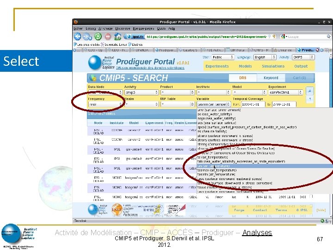Screen dimensions: 333x250
Task: Click the forward navigation icon in toolbar
Action: click(x=87, y=37)
